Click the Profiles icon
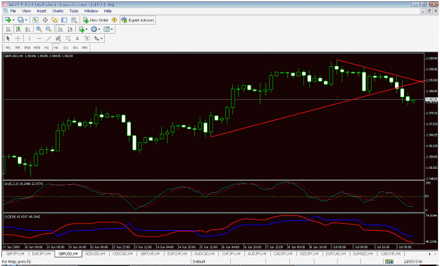The height and width of the screenshot is (266, 440). [20, 20]
